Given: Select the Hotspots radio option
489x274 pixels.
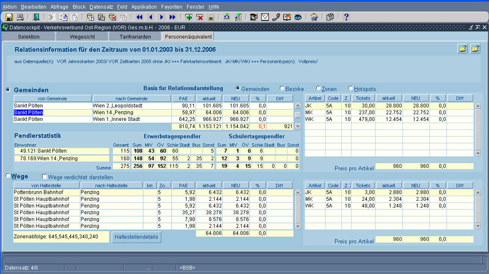Looking at the screenshot, I should pos(350,88).
